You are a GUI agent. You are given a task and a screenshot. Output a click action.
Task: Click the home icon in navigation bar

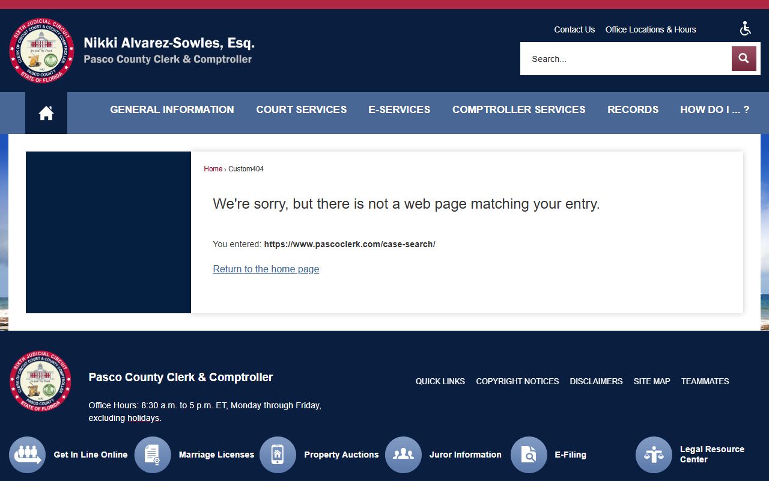coord(46,113)
